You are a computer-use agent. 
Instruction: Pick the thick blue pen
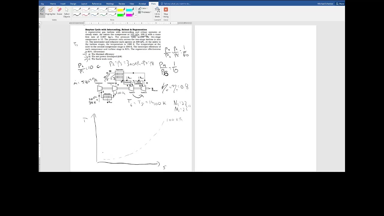point(94,15)
